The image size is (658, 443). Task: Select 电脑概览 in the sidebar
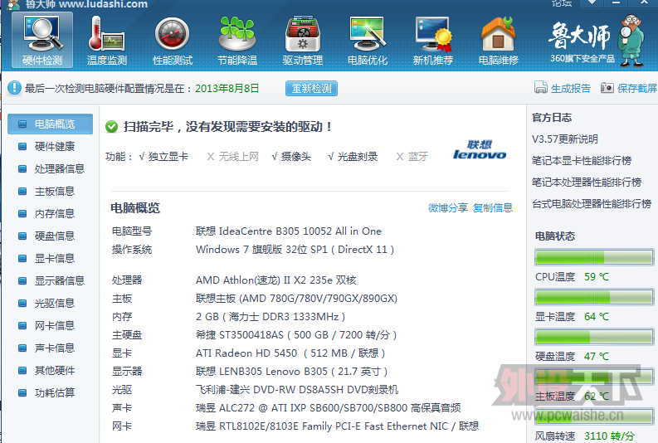pos(50,124)
